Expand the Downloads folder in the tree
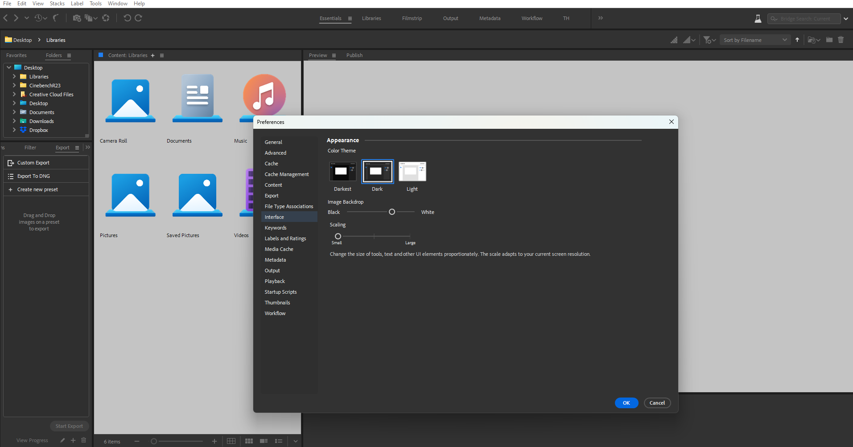 coord(14,121)
